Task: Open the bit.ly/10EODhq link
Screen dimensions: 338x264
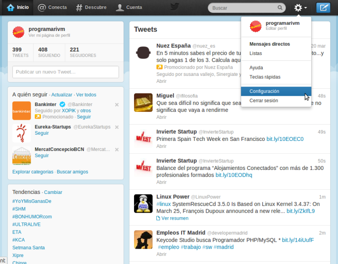Action: [234, 175]
